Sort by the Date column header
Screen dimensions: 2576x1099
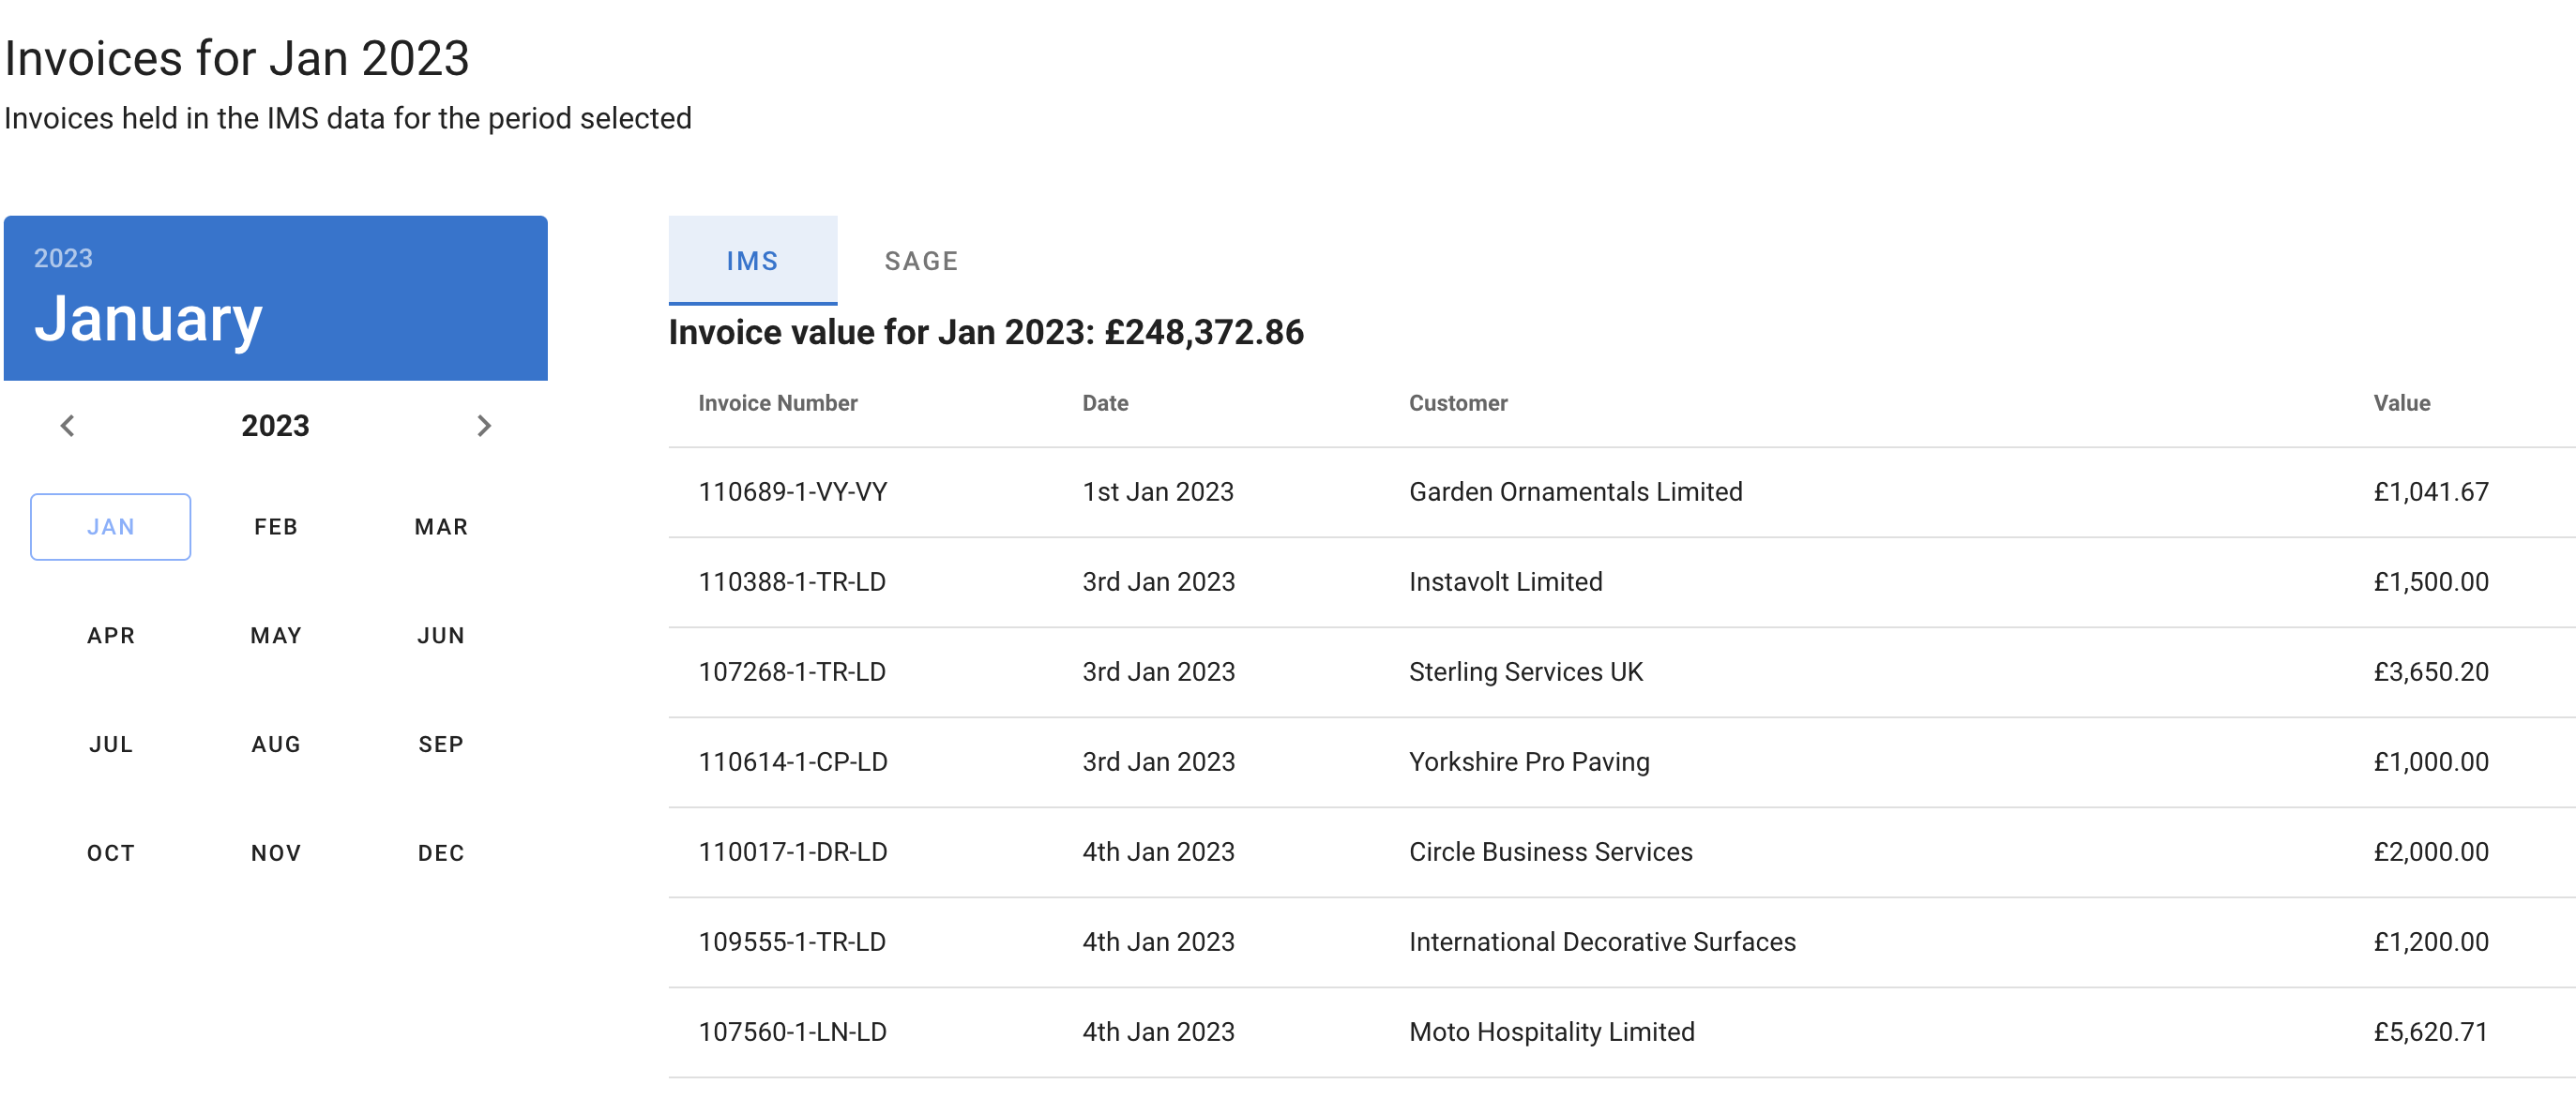point(1104,403)
